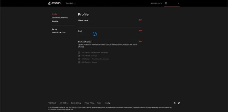Edit the Email address
228x112 pixels.
pyautogui.click(x=140, y=31)
